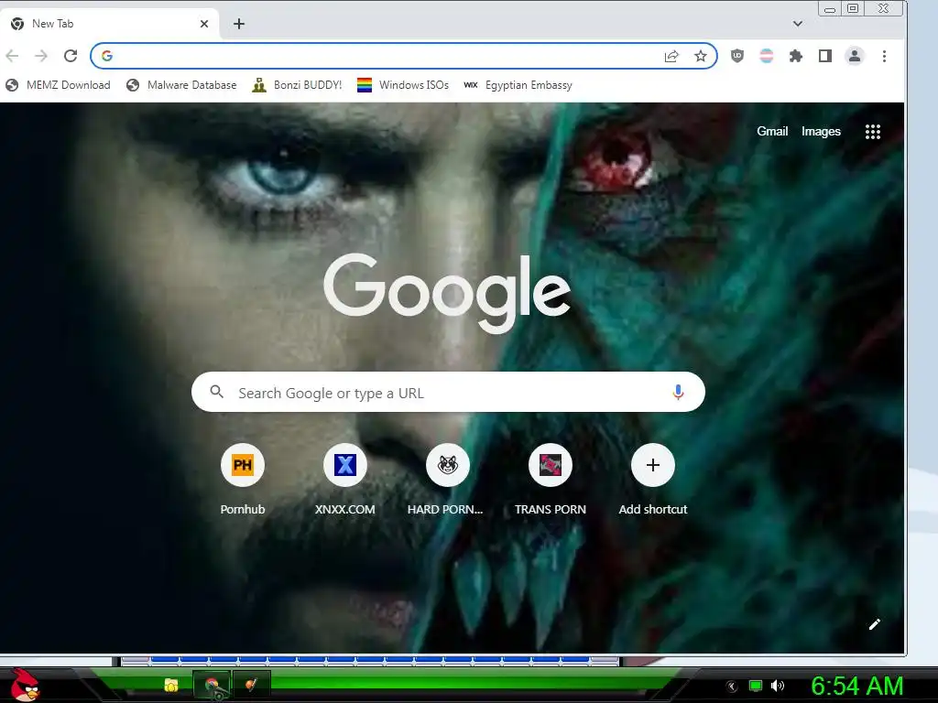The height and width of the screenshot is (703, 938).
Task: Click the forward navigation arrow
Action: click(x=40, y=56)
